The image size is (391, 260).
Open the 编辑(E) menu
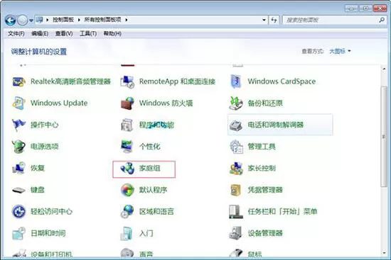40,33
